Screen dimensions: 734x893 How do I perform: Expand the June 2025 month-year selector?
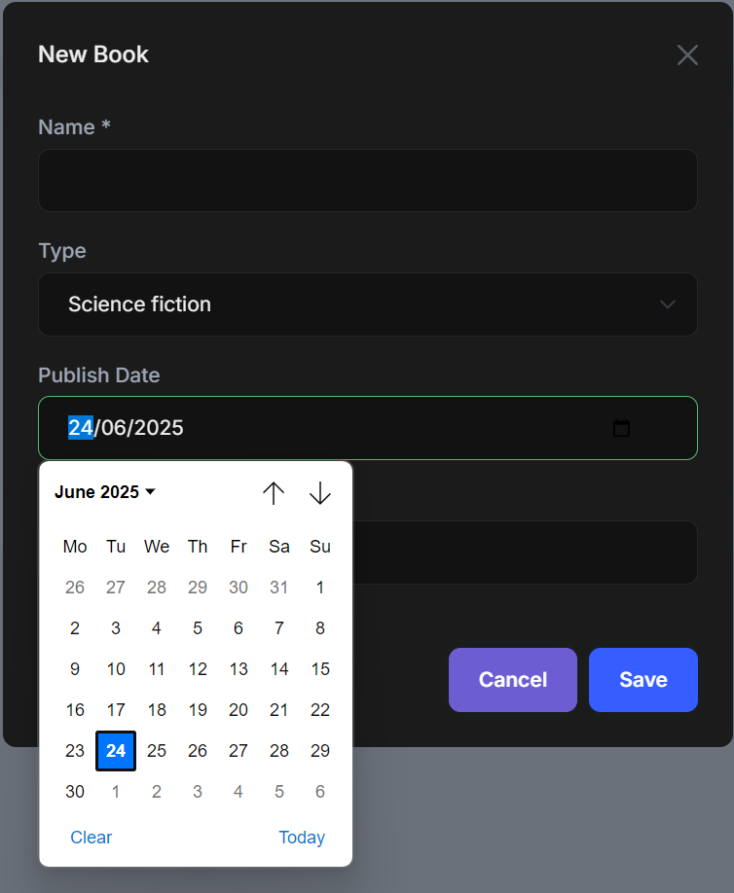[x=105, y=492]
